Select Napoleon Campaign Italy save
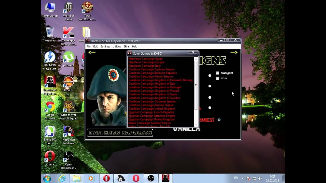 [144, 66]
